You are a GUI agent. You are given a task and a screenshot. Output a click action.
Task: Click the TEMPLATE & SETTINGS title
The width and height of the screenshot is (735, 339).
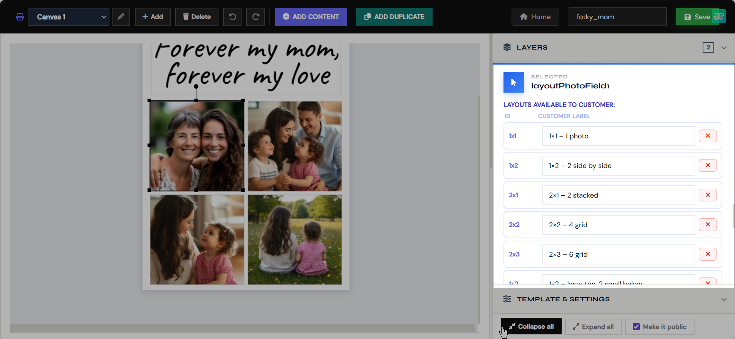(563, 299)
